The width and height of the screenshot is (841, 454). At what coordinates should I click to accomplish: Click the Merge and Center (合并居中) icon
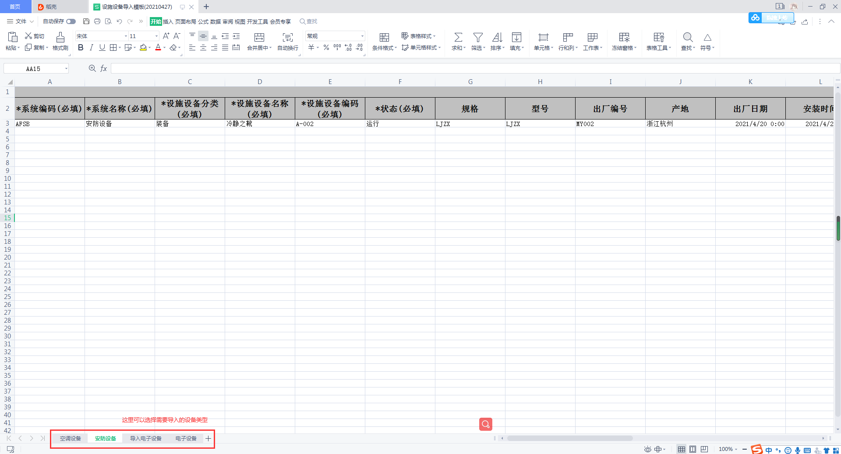259,37
